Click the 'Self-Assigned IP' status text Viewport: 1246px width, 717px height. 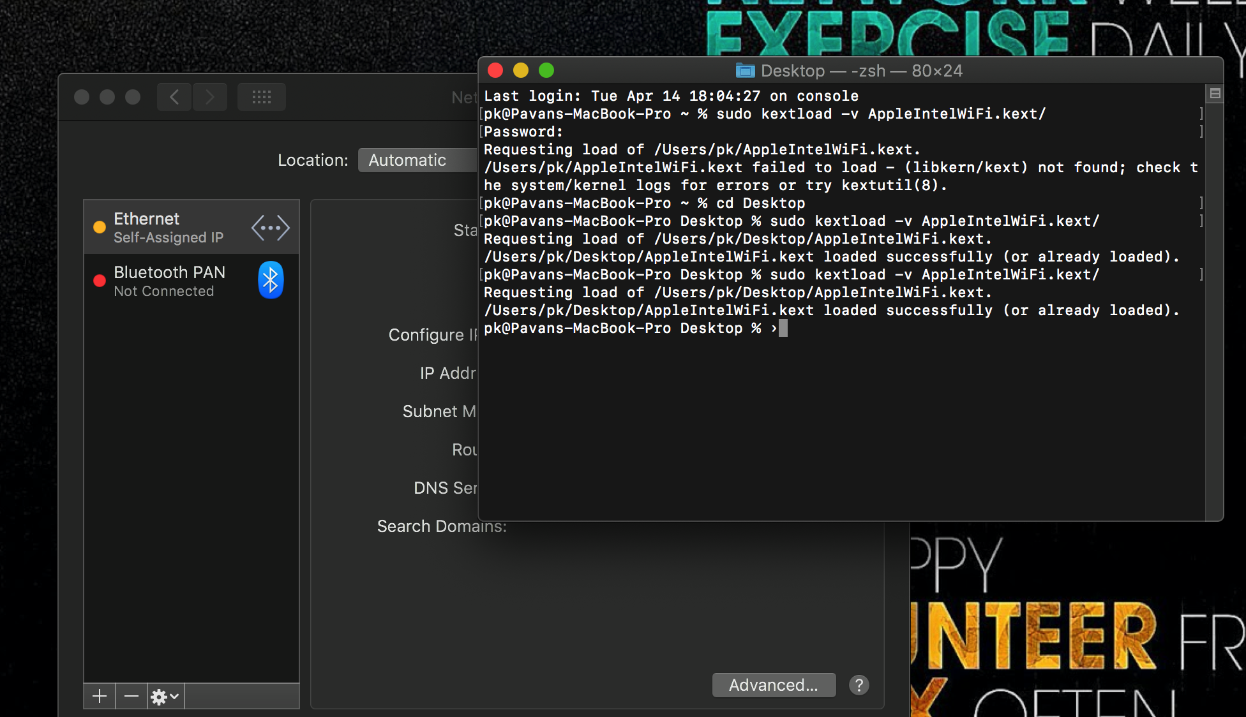pyautogui.click(x=169, y=237)
